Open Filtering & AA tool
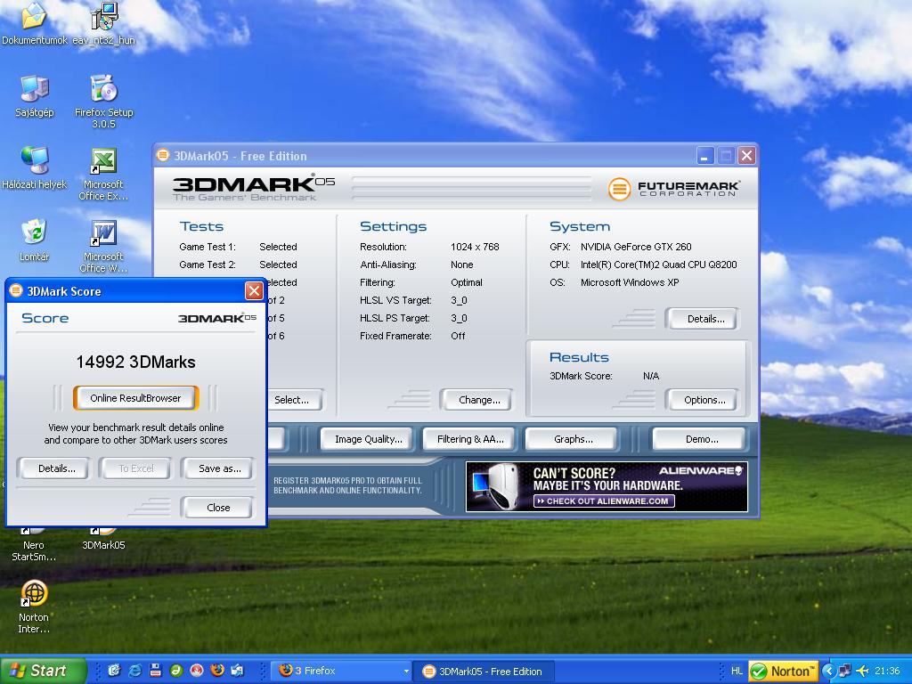The width and height of the screenshot is (912, 684). 470,439
